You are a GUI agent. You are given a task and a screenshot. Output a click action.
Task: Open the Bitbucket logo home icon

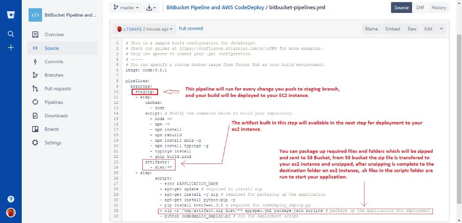tap(11, 15)
